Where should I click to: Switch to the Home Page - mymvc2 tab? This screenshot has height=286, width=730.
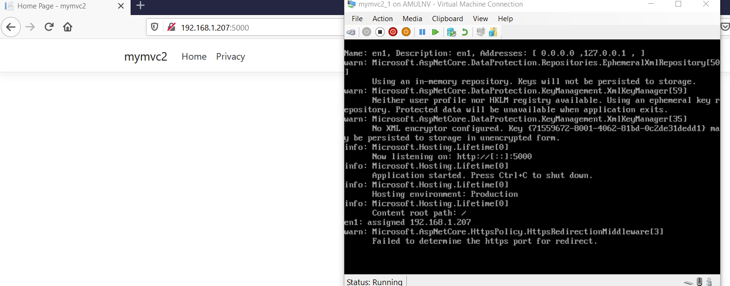point(61,6)
